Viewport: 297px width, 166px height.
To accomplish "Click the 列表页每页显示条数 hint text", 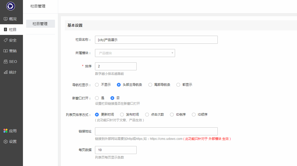I will coord(109,157).
